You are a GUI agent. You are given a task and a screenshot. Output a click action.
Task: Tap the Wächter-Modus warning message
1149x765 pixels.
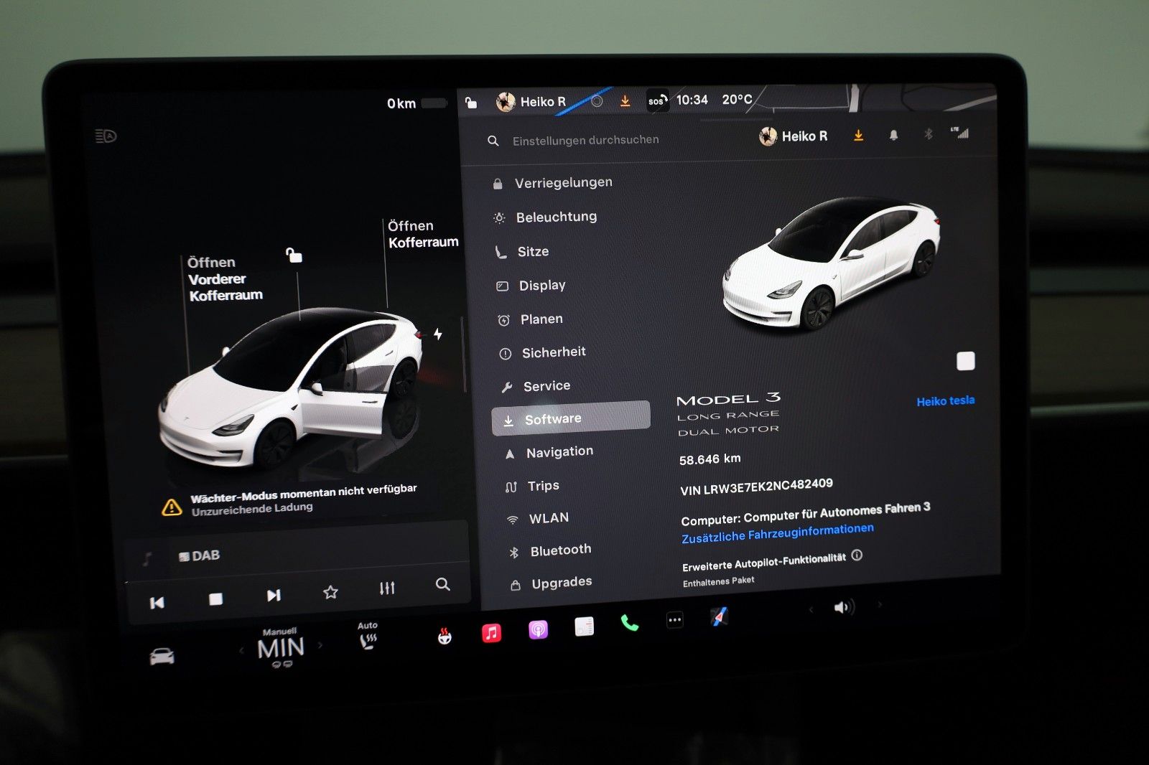(289, 500)
